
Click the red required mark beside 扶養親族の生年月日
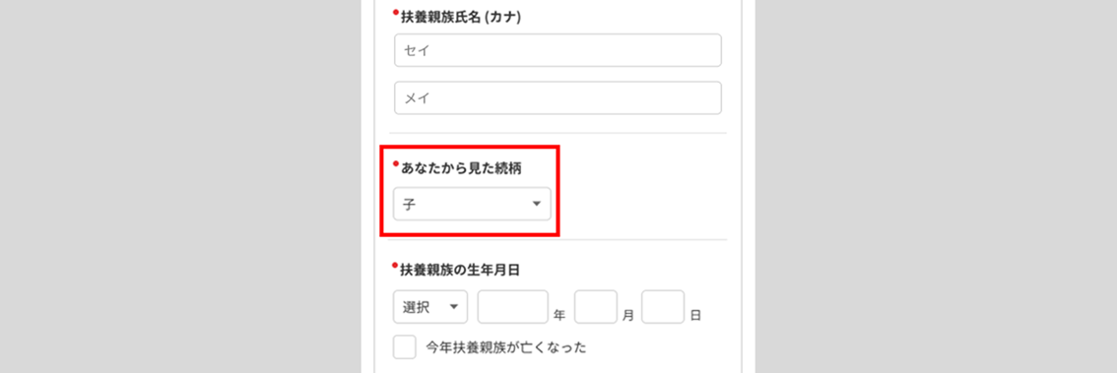(396, 267)
